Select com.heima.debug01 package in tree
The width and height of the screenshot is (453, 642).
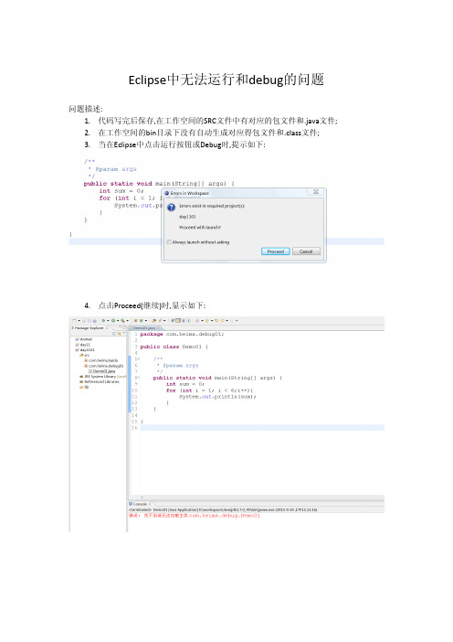[104, 366]
